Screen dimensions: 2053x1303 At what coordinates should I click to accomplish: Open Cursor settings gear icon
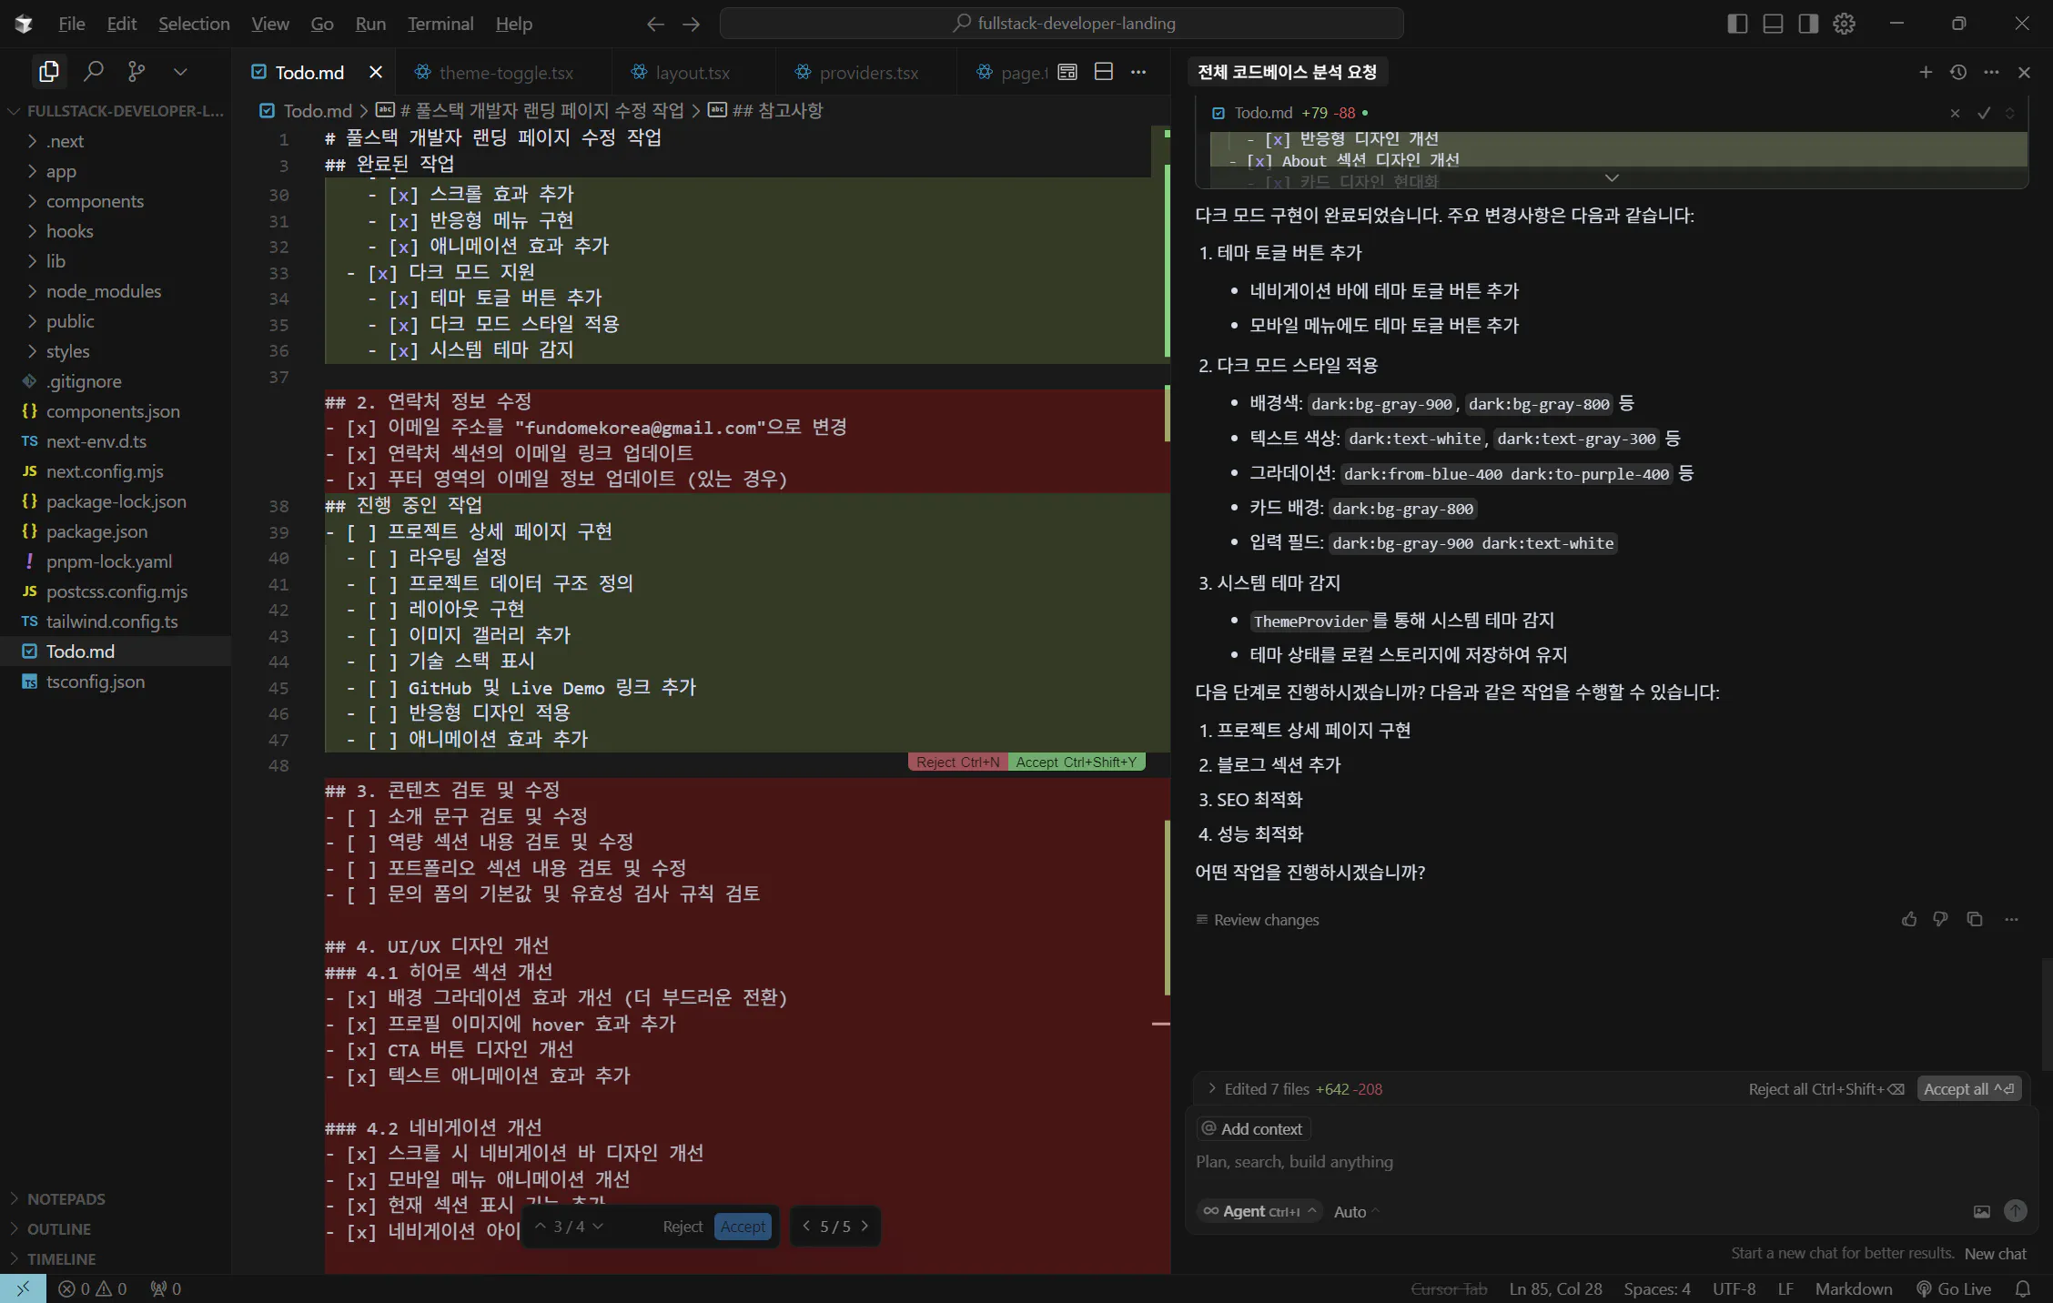[x=1844, y=24]
